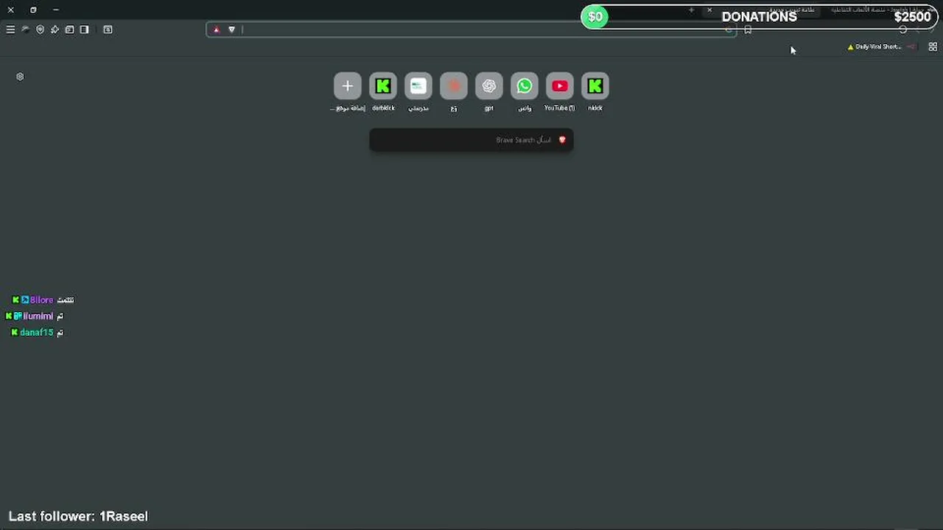Open the apps grid icon in bookmarks bar
Viewport: 943px width, 530px height.
point(933,46)
